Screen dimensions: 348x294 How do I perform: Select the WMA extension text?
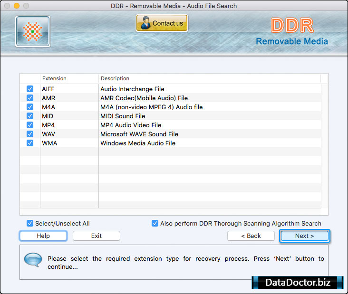(x=49, y=143)
